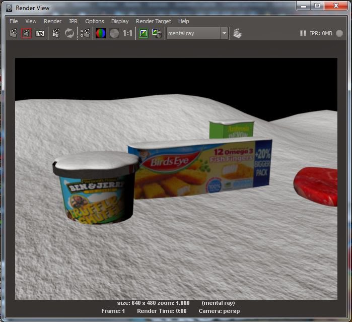Open the View menu

point(31,21)
